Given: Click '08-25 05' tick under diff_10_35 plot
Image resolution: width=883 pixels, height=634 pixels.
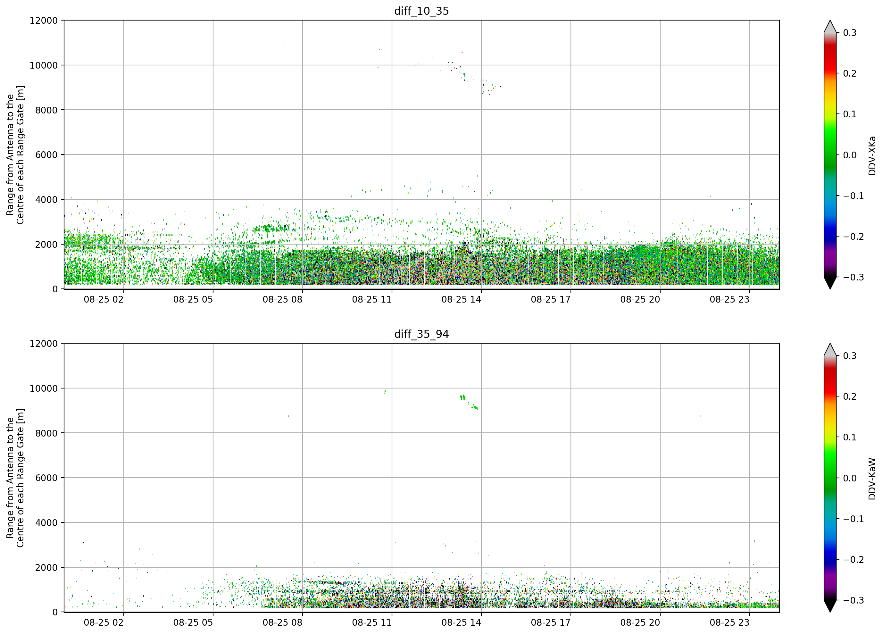Looking at the screenshot, I should coord(193,299).
